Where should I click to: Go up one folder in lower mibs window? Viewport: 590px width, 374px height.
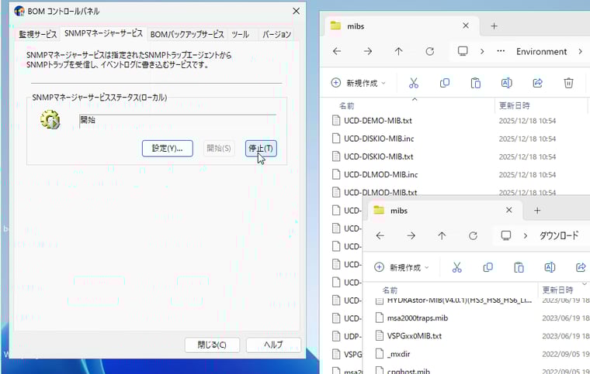[x=442, y=236]
